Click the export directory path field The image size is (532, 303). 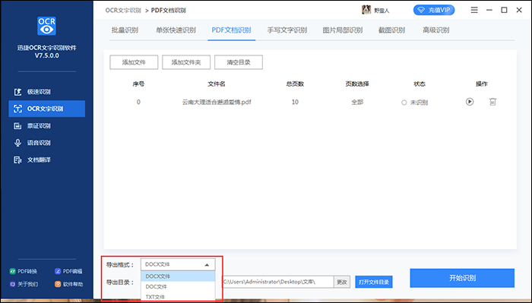click(x=277, y=282)
